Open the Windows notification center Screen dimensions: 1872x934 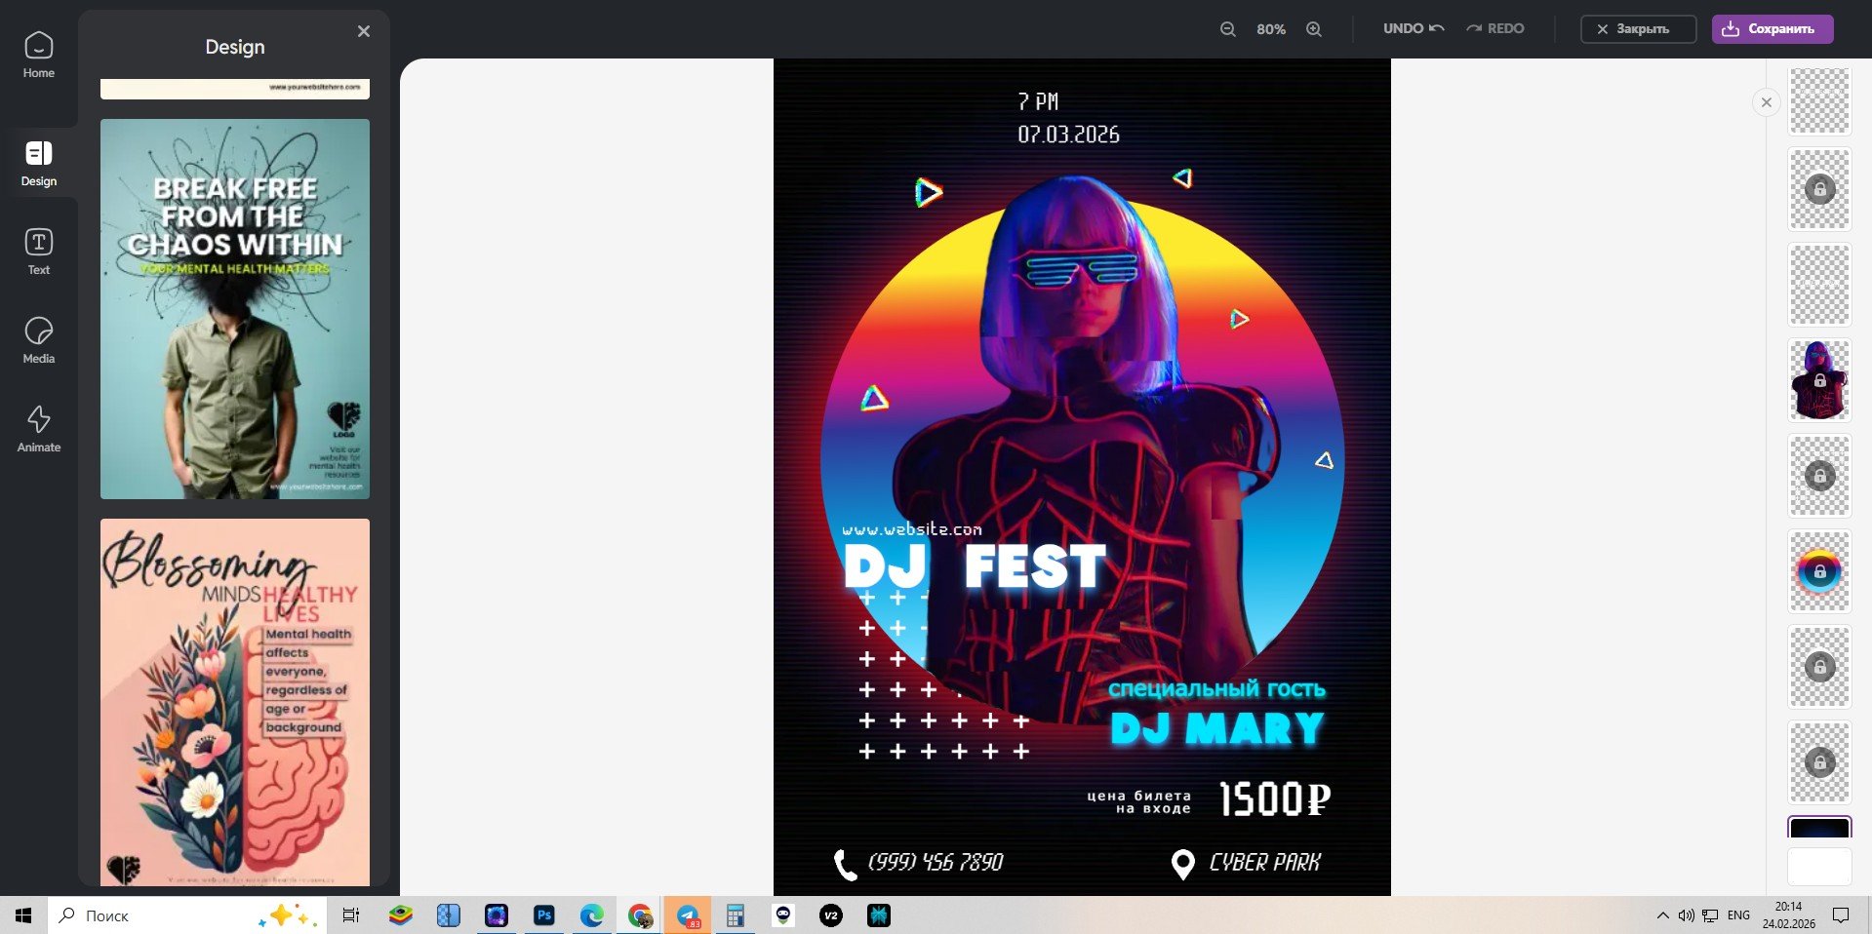(1841, 915)
